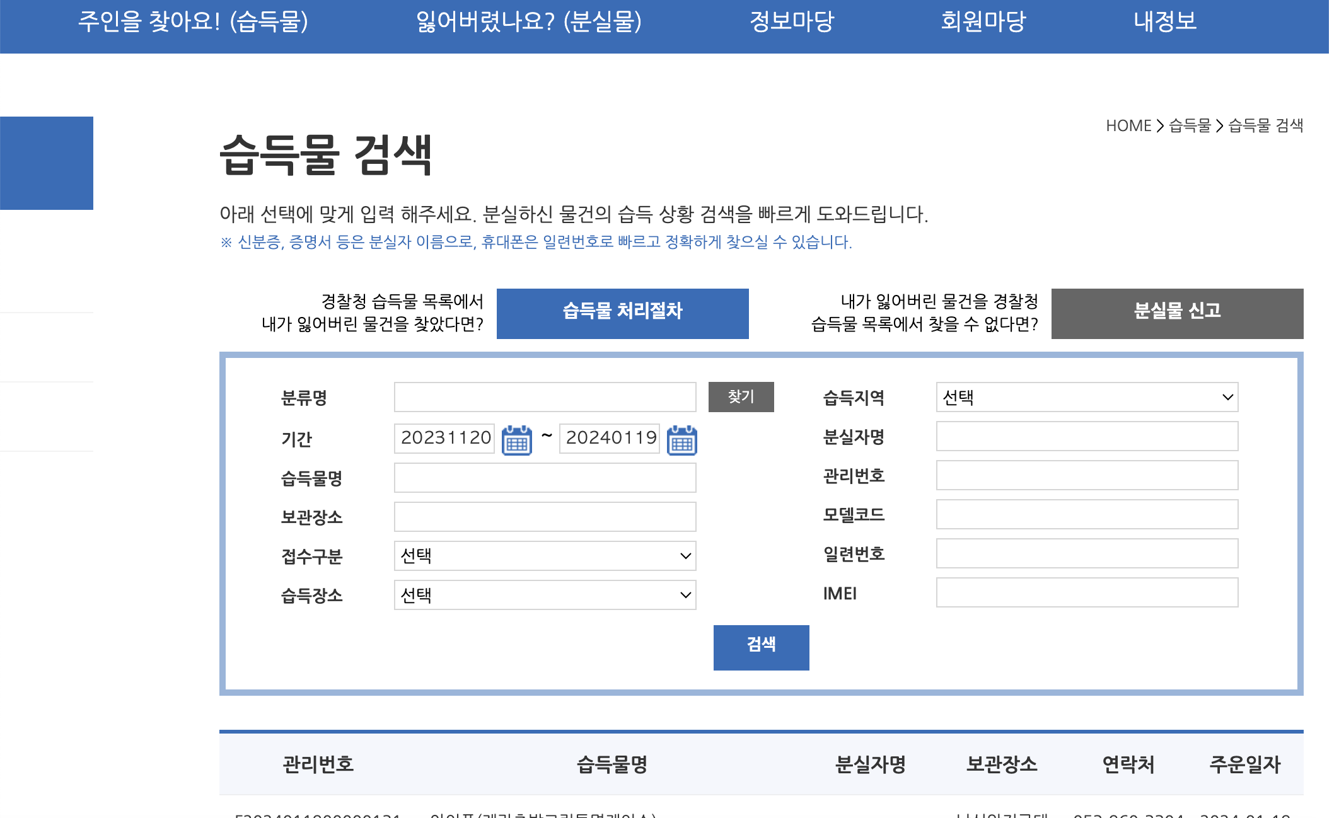Expand the 접수구분 dropdown

tap(545, 556)
